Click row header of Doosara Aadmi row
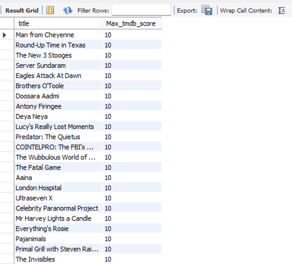The width and height of the screenshot is (292, 264). coord(7,96)
